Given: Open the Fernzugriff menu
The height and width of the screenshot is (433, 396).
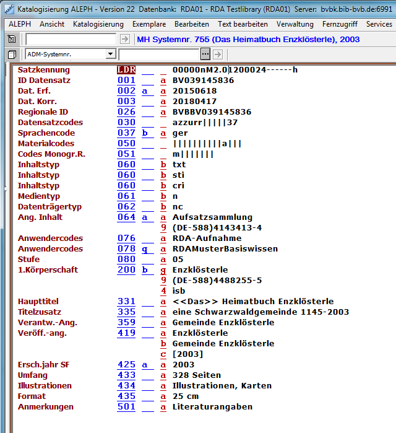Looking at the screenshot, I should (340, 24).
